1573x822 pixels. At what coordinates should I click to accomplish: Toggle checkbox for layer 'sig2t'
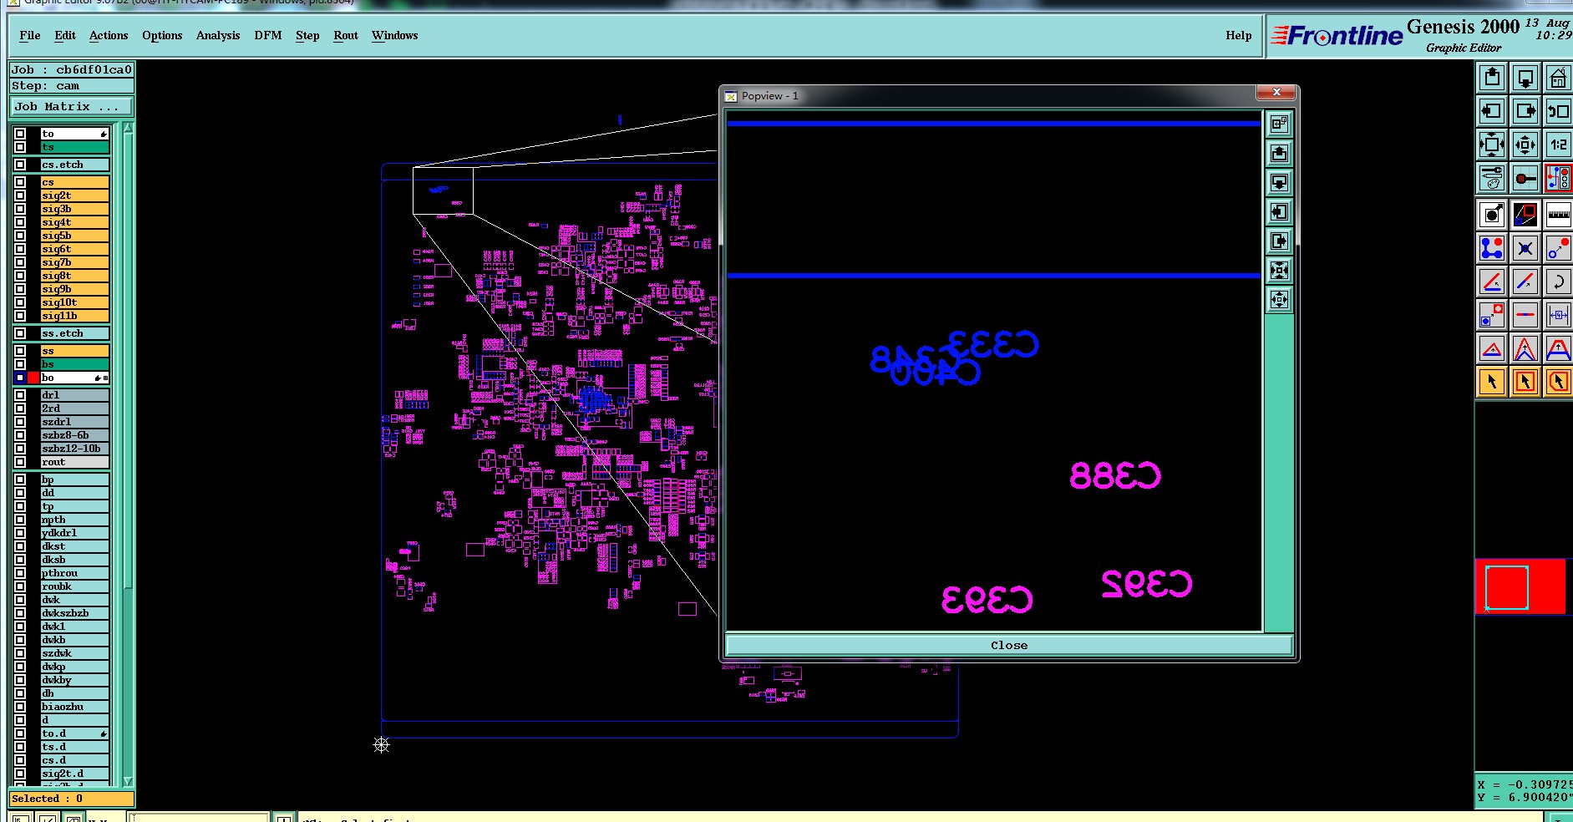20,195
